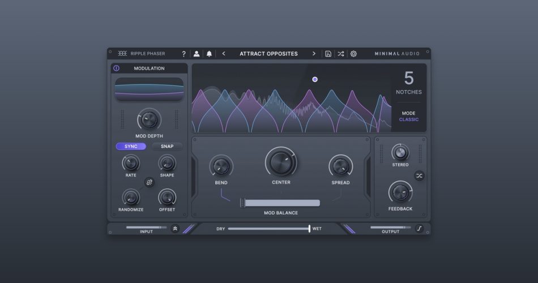Click the link icon between Rate and Offset
The width and height of the screenshot is (538, 283).
point(150,182)
